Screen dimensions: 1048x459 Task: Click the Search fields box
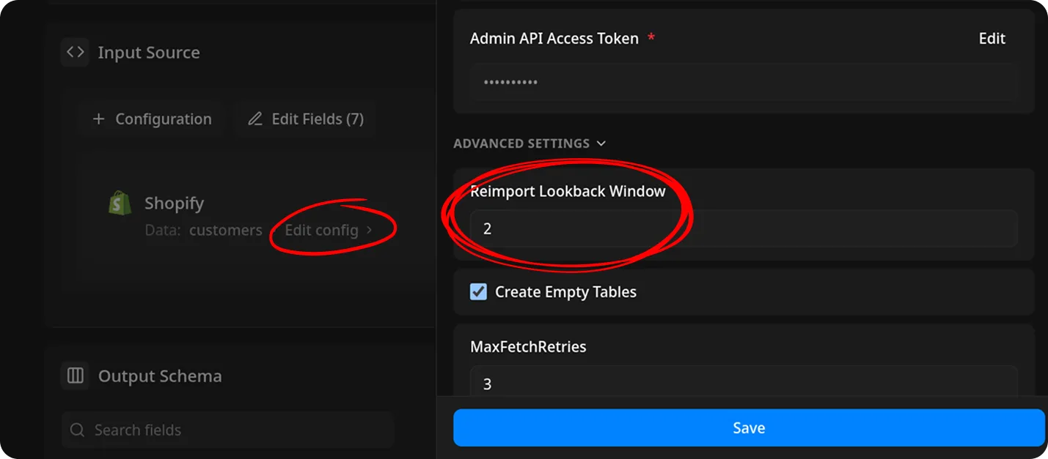227,430
